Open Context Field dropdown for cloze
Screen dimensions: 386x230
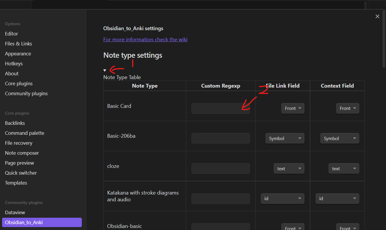point(344,168)
